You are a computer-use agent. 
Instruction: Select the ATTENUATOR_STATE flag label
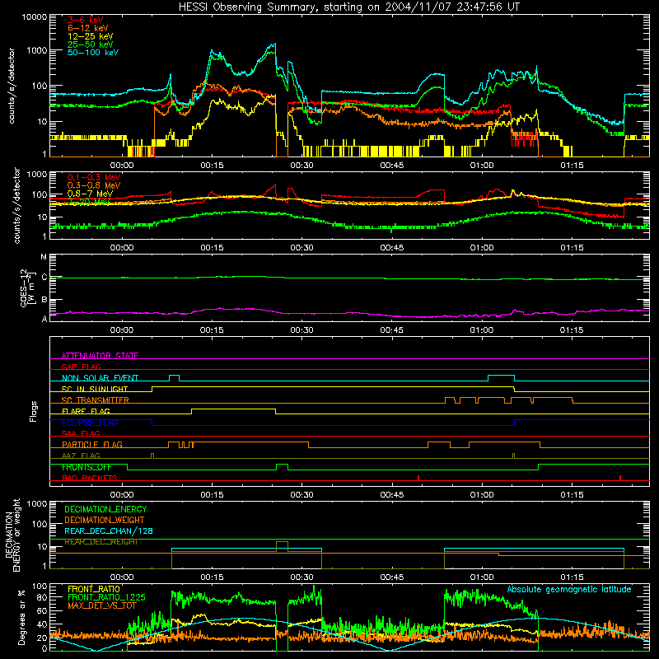click(100, 356)
